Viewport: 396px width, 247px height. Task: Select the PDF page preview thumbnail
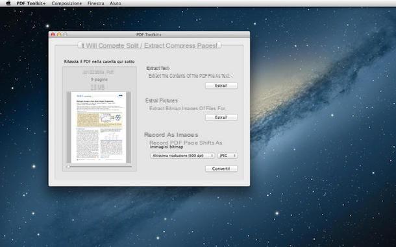[x=99, y=127]
